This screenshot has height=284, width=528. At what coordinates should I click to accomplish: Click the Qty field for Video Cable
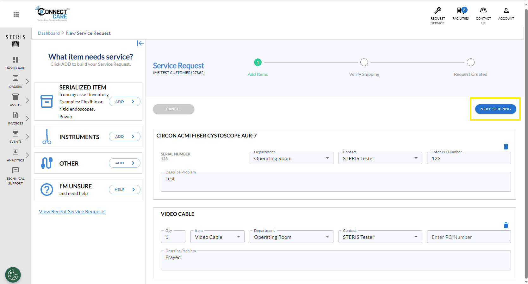[x=173, y=237]
